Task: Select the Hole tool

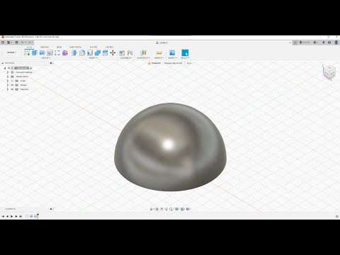Action: 50,52
